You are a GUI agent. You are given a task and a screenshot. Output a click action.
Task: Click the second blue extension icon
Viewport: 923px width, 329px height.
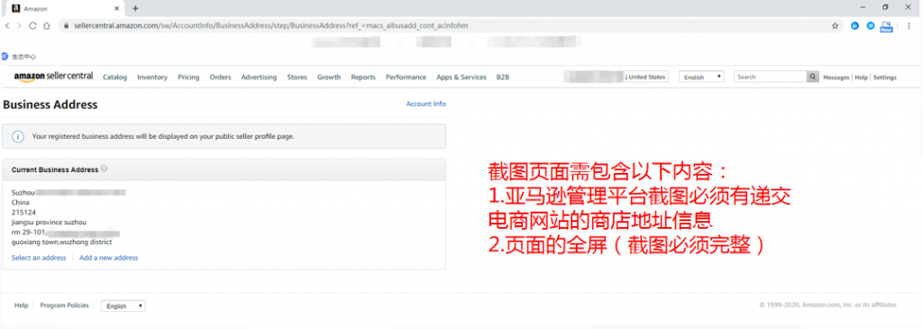(x=871, y=26)
